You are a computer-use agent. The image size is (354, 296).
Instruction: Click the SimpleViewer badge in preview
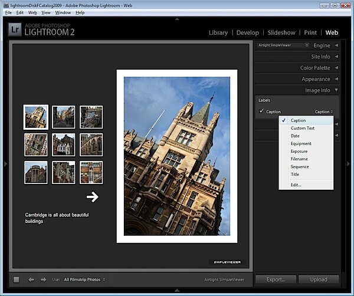click(227, 262)
